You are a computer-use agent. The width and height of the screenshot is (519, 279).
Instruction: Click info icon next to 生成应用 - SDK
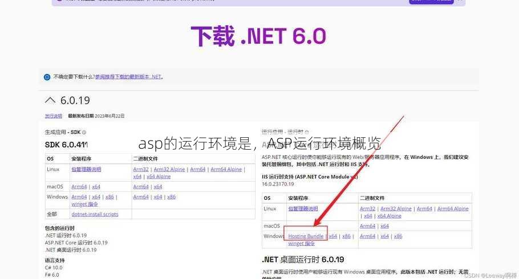coord(84,132)
